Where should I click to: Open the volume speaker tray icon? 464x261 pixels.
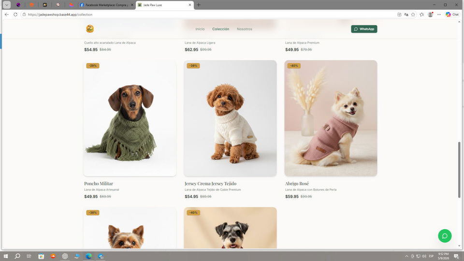coord(424,256)
